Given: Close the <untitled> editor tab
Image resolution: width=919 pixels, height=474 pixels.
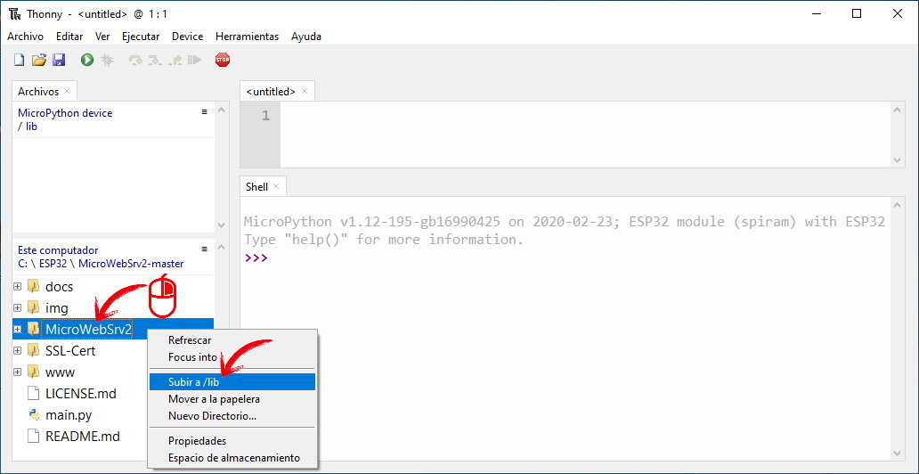Looking at the screenshot, I should tap(305, 91).
